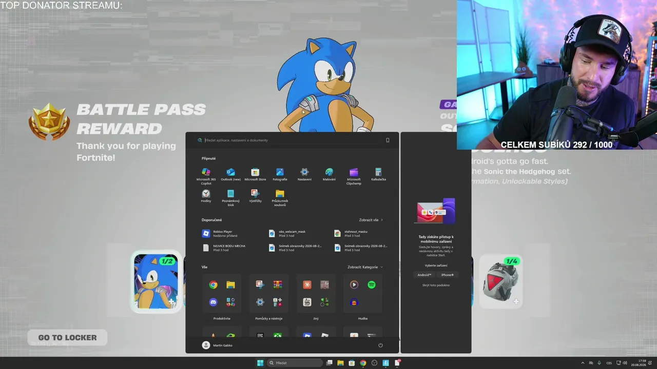
Task: Expand Zobrazit vše recommended list
Action: (371, 220)
